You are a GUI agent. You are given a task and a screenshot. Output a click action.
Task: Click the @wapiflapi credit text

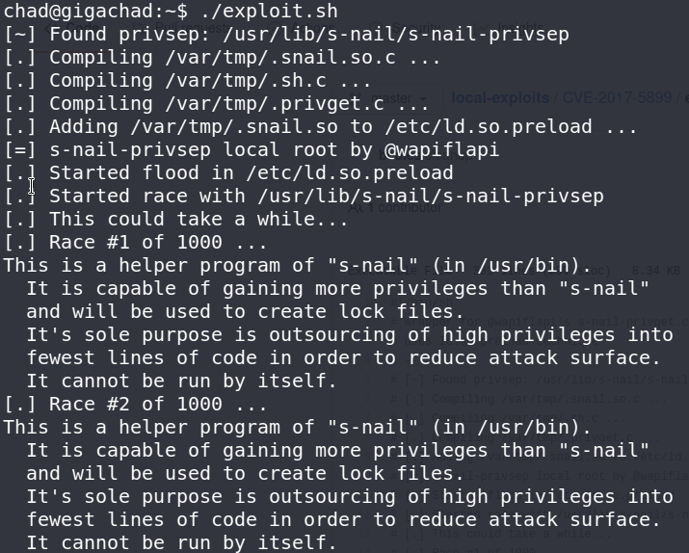click(441, 150)
